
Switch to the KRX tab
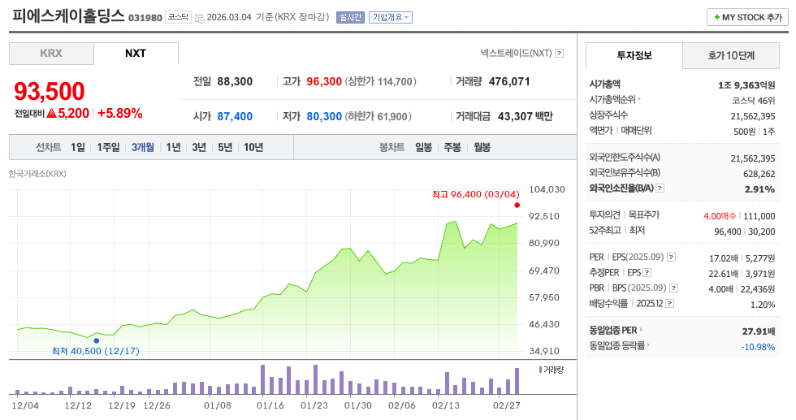[x=51, y=54]
